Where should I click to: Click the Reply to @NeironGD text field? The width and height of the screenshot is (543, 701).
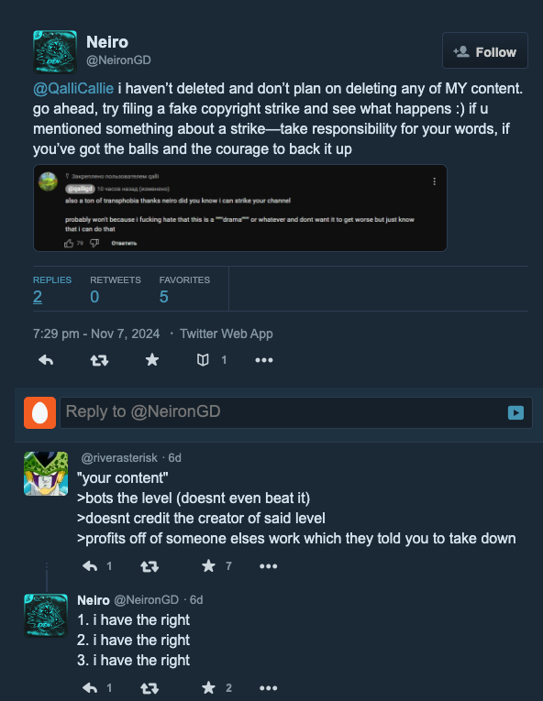click(x=282, y=412)
